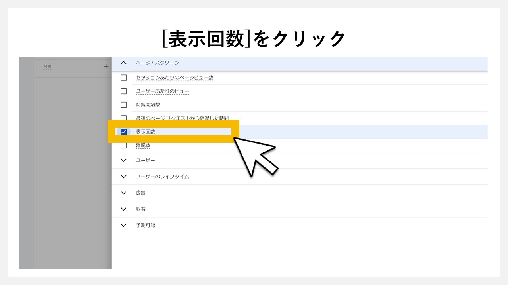The height and width of the screenshot is (285, 508).
Task: Check the セッションあたりのページビュー数 checkbox
Action: [x=124, y=78]
